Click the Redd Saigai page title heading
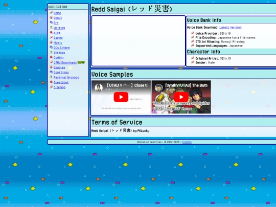 132,9
